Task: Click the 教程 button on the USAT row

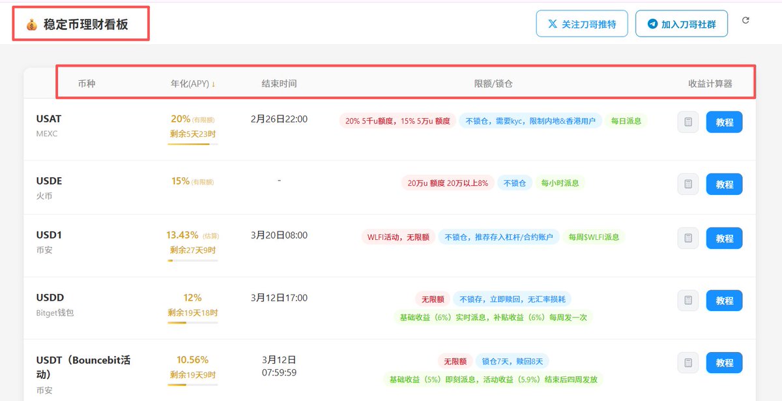Action: 724,122
